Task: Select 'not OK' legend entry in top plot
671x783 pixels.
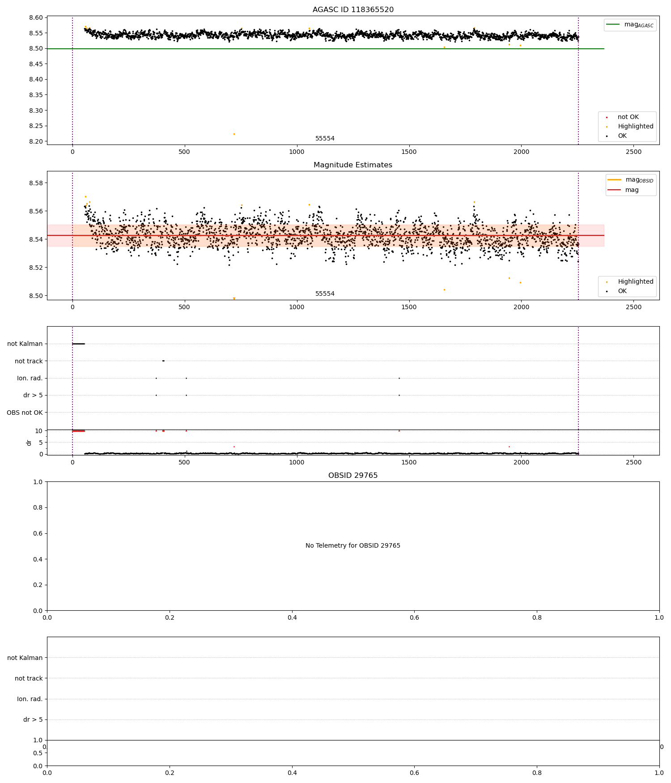Action: coord(628,117)
